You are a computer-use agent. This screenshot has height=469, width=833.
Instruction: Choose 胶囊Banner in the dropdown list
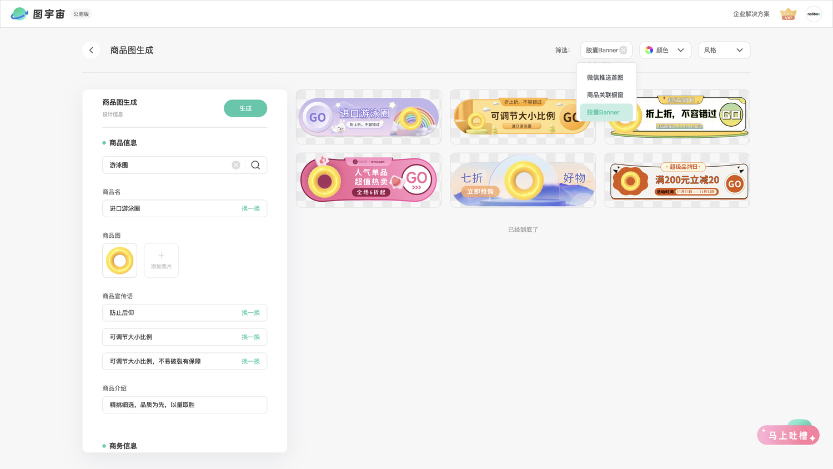tap(606, 112)
